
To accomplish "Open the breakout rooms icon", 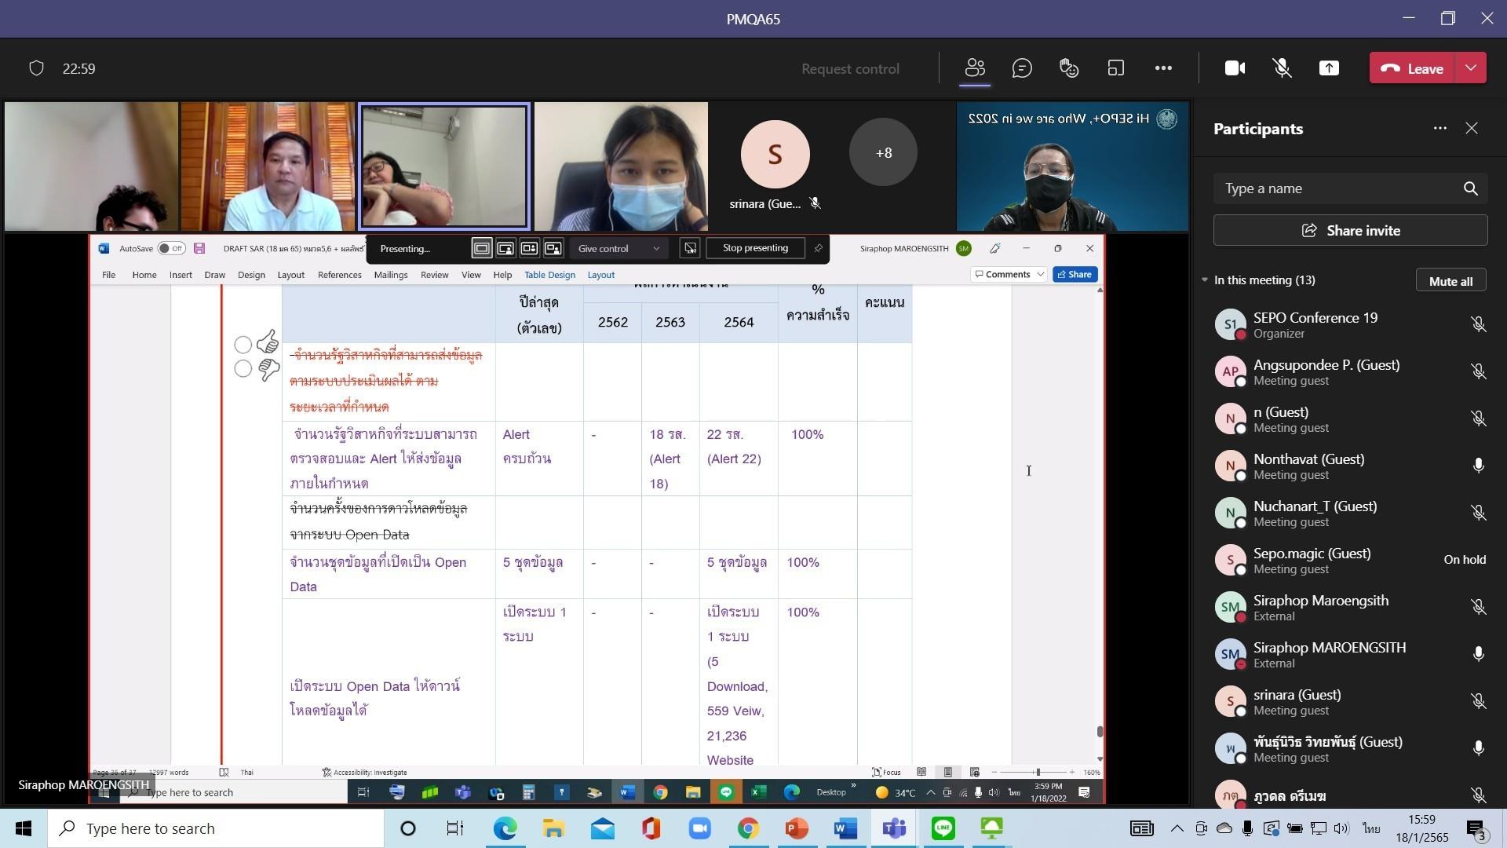I will click(1115, 68).
